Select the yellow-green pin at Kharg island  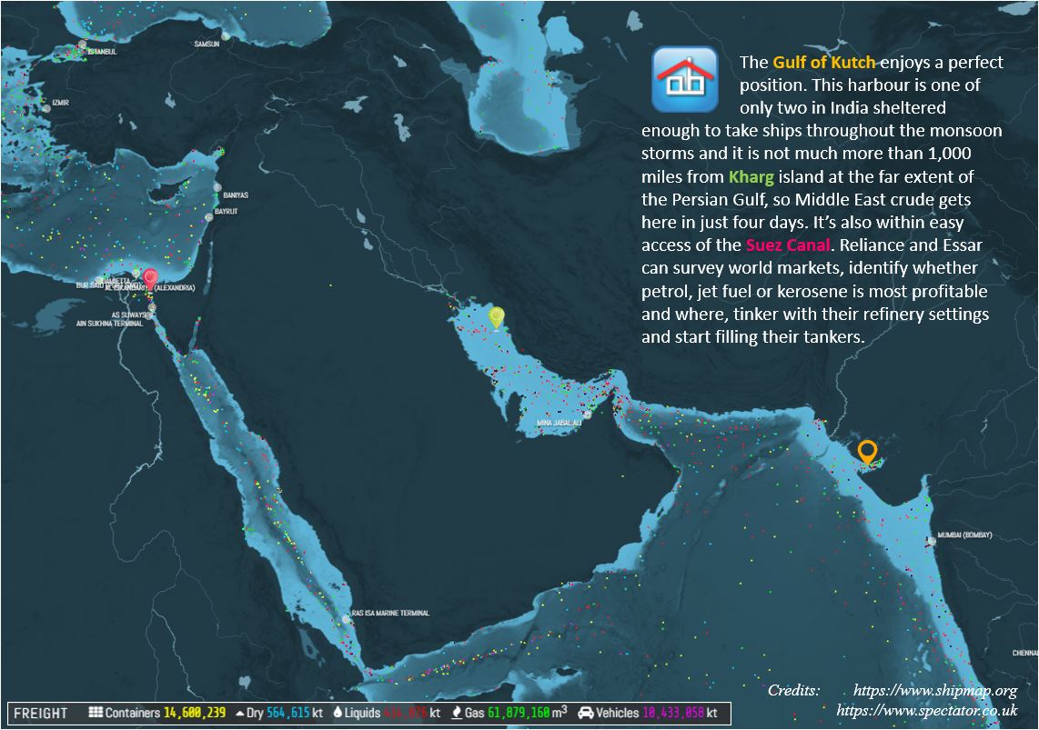click(496, 316)
